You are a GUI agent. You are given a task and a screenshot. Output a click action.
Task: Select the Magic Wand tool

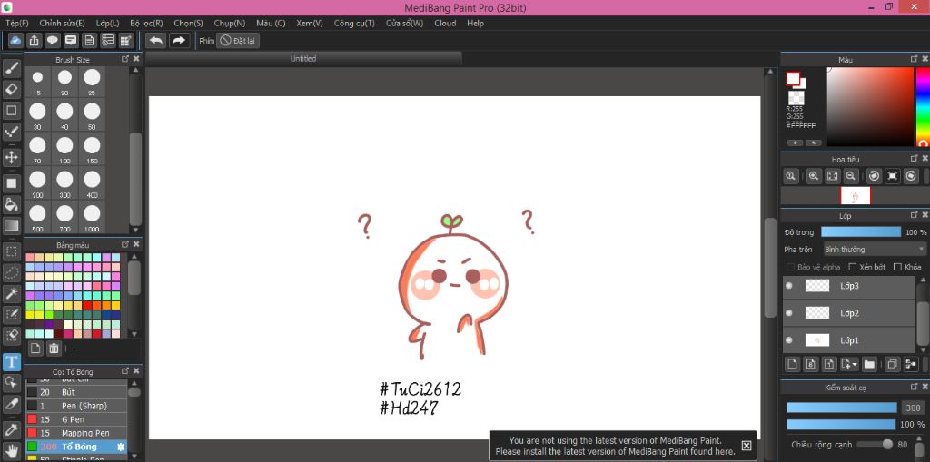[x=12, y=293]
